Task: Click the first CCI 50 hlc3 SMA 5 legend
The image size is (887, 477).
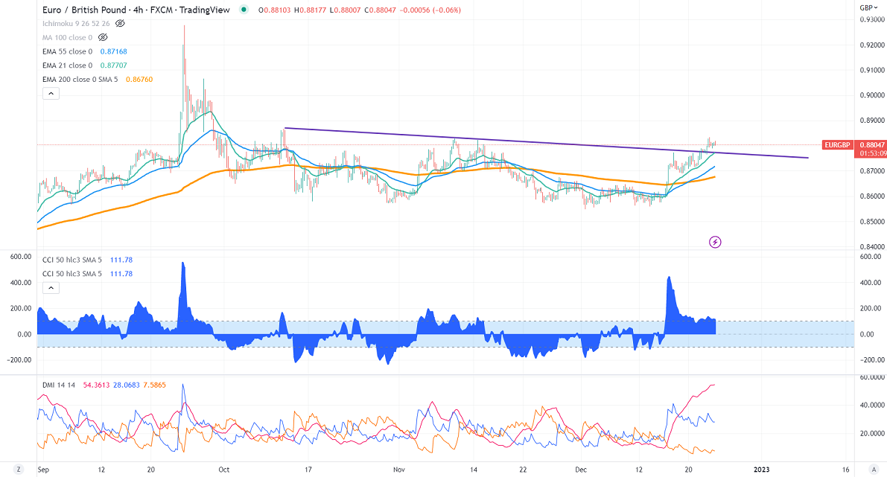Action: (x=72, y=260)
